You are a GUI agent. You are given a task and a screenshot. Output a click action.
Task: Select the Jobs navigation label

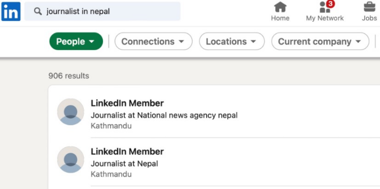(369, 18)
